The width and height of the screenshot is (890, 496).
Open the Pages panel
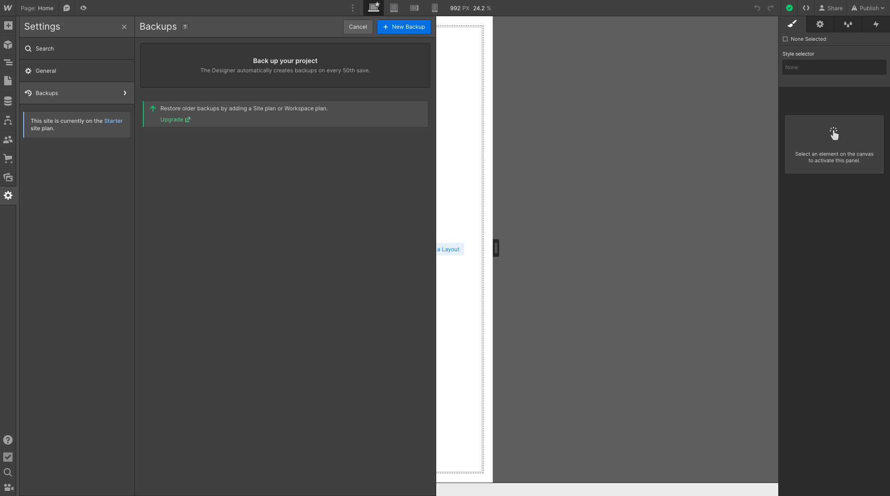point(8,81)
